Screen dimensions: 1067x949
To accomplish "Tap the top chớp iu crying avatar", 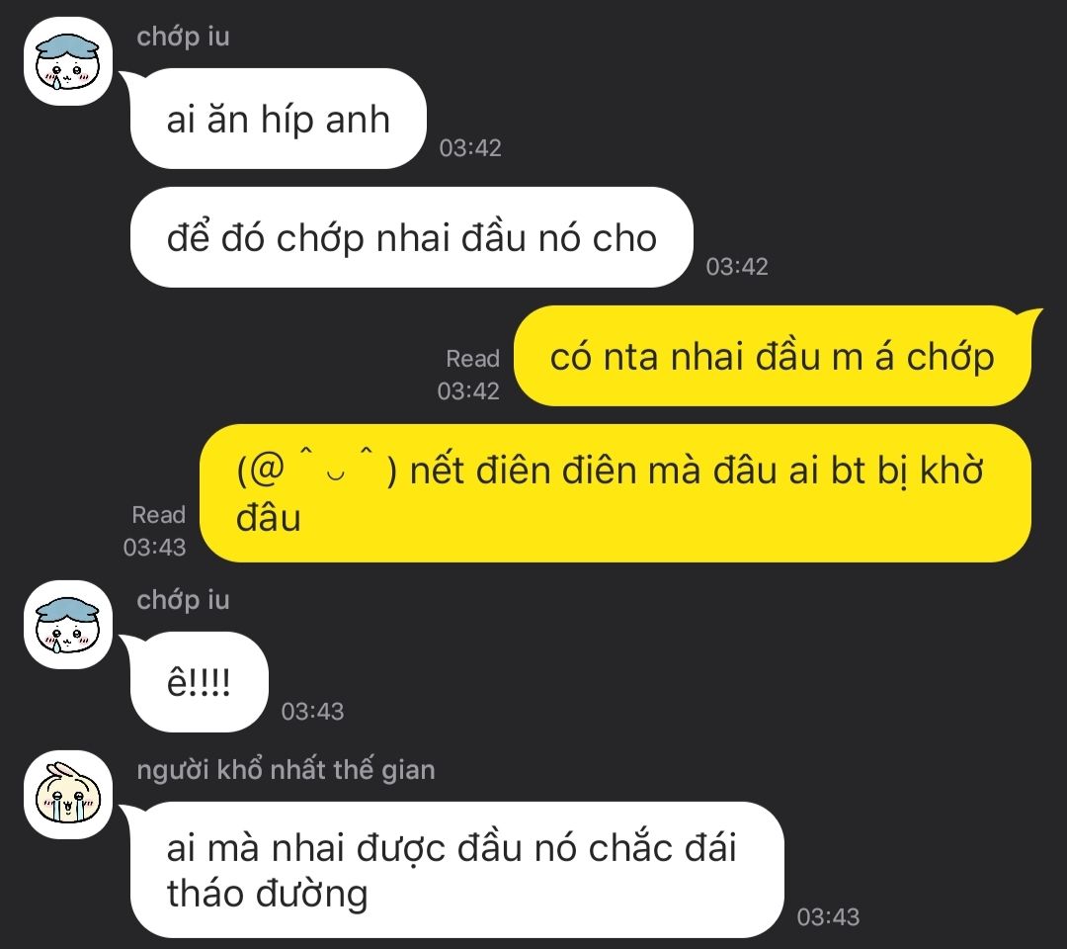I will click(x=68, y=61).
